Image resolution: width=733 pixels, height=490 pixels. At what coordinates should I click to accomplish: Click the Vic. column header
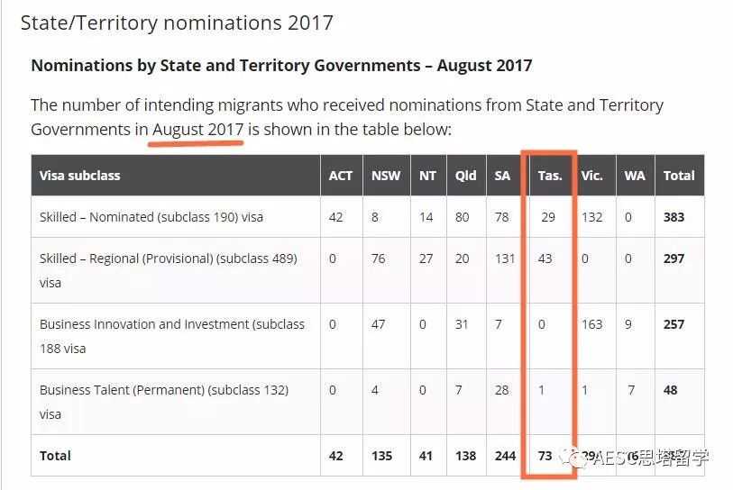592,176
